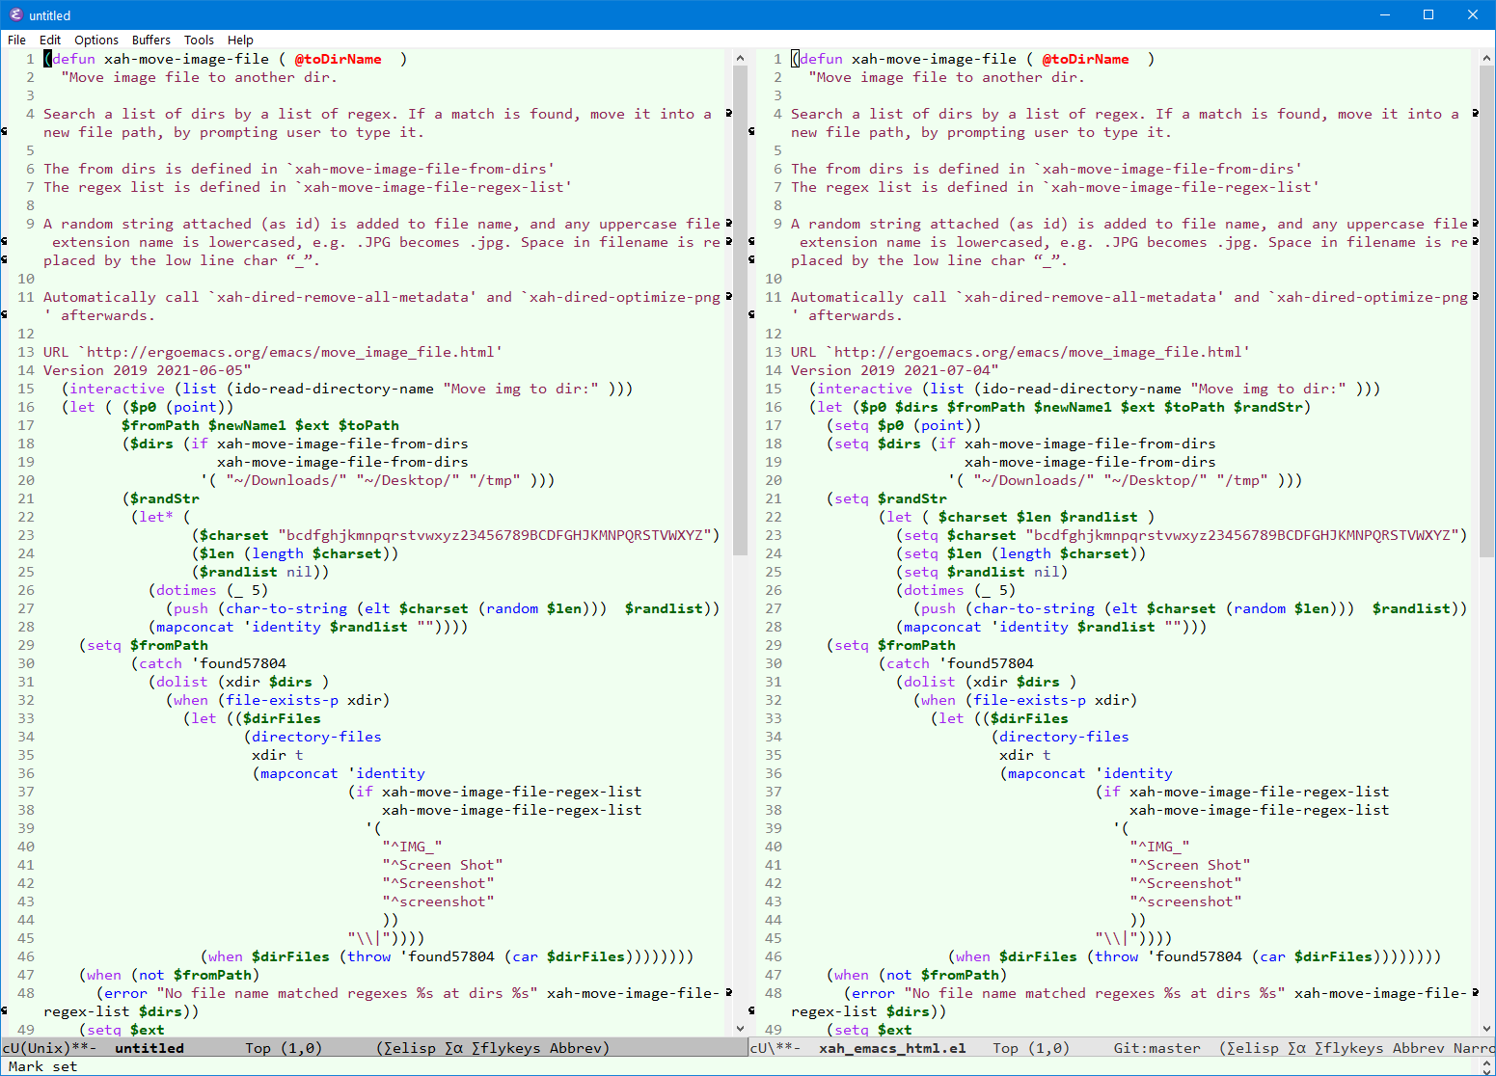Select the xah_emacs_html.el buffer name
This screenshot has height=1076, width=1496.
[x=892, y=1048]
